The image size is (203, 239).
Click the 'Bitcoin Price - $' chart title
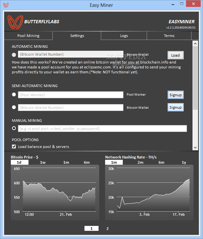click(x=25, y=157)
